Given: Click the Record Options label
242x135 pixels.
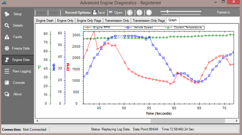Looking at the screenshot, I should click(x=78, y=13).
